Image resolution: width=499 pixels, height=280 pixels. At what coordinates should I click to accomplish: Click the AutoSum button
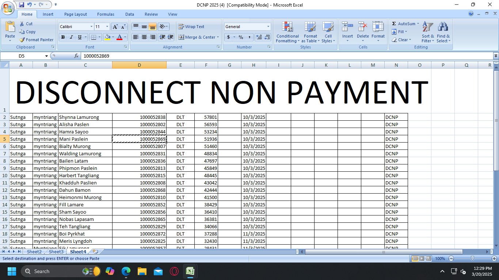pos(403,24)
